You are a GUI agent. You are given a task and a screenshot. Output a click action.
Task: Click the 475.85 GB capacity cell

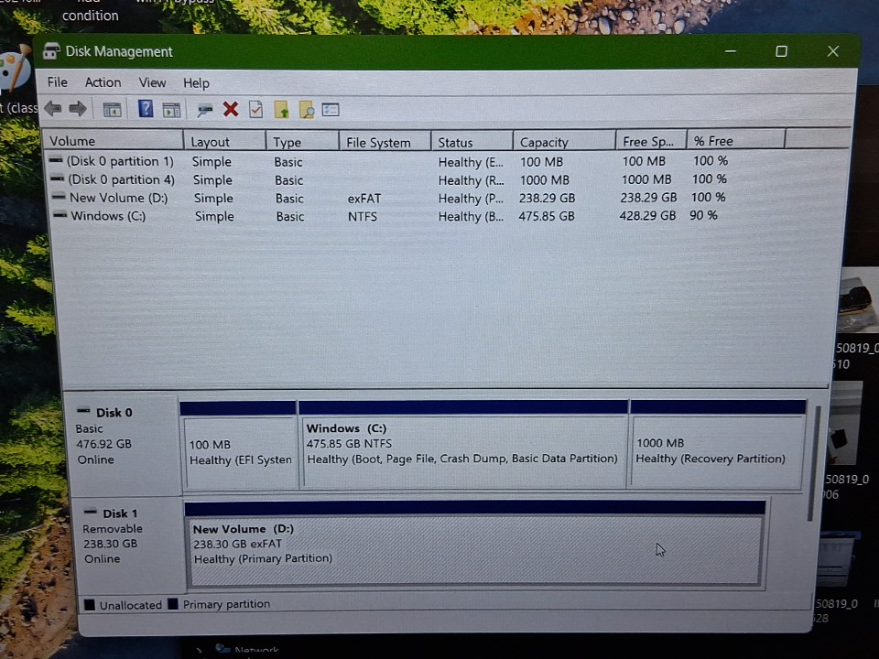coord(547,216)
